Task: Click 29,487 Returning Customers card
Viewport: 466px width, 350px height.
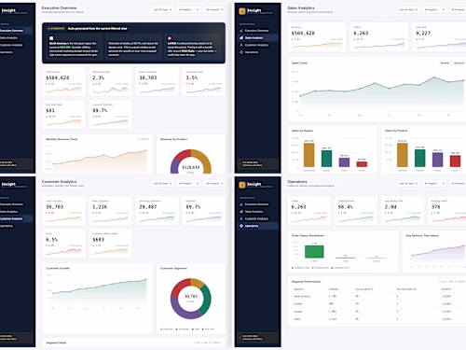Action: click(x=157, y=211)
